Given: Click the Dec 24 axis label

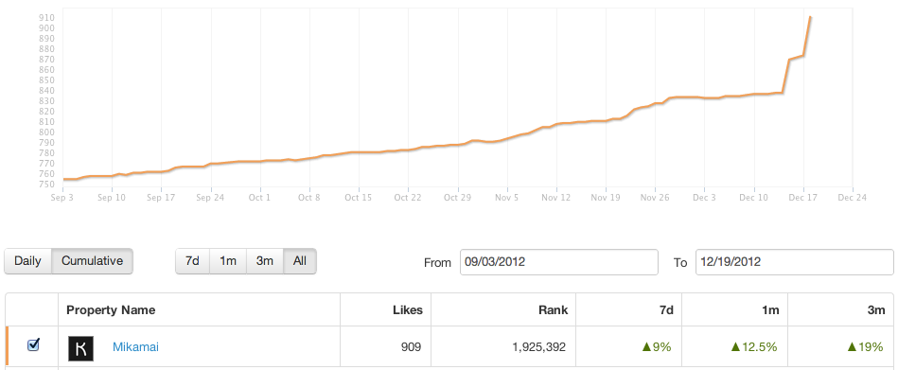Looking at the screenshot, I should tap(853, 197).
